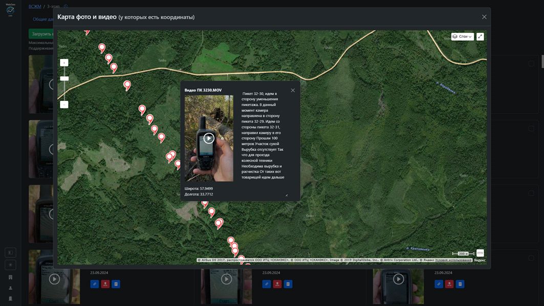Toggle the theme brightness icon in sidebar
The image size is (544, 306).
click(10, 265)
